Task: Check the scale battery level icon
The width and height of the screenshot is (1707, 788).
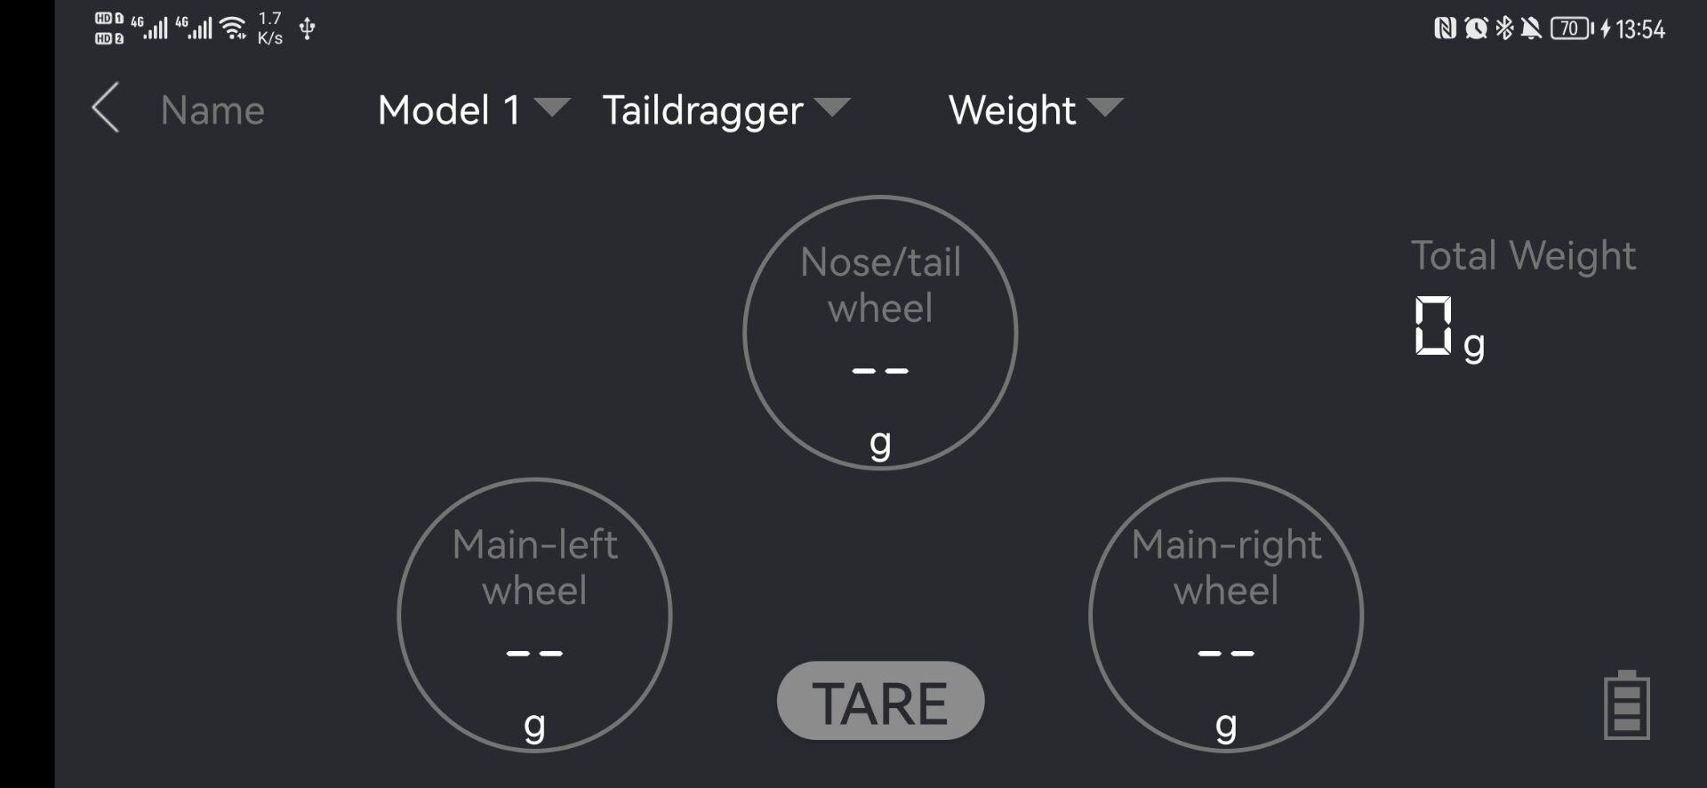Action: click(1626, 705)
